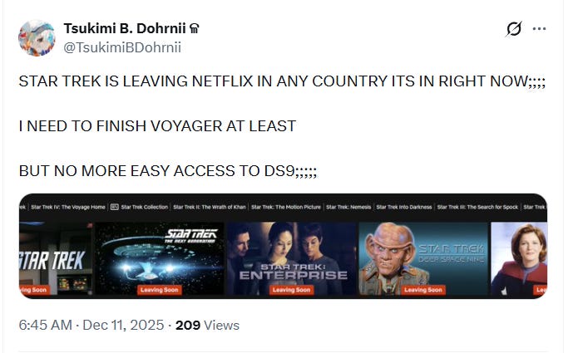Image resolution: width=568 pixels, height=353 pixels.
Task: Click Leaving Soon badge on Deep Space Nine
Action: pos(423,290)
